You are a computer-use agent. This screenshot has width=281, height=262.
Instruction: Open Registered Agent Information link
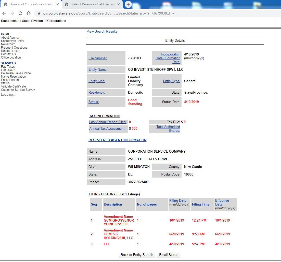click(x=117, y=140)
